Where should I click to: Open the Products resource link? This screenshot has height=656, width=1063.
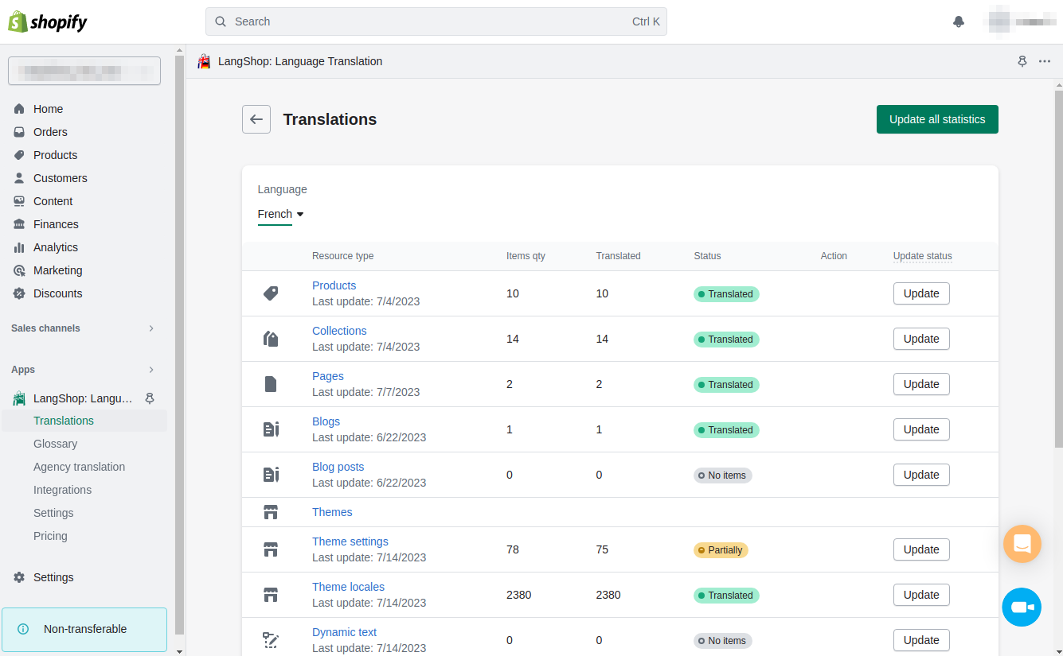click(x=334, y=285)
